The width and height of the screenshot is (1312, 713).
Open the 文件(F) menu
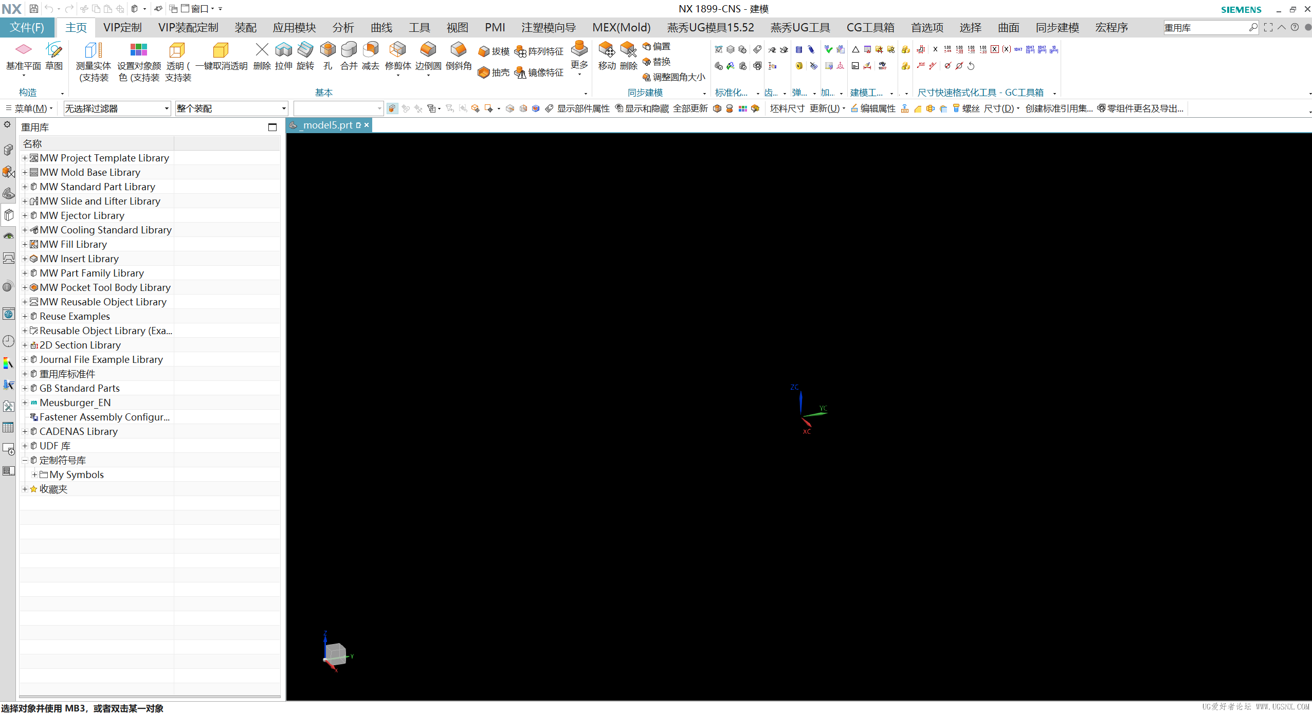tap(27, 27)
